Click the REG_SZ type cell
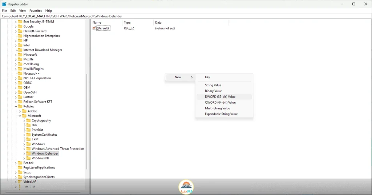 [x=129, y=28]
